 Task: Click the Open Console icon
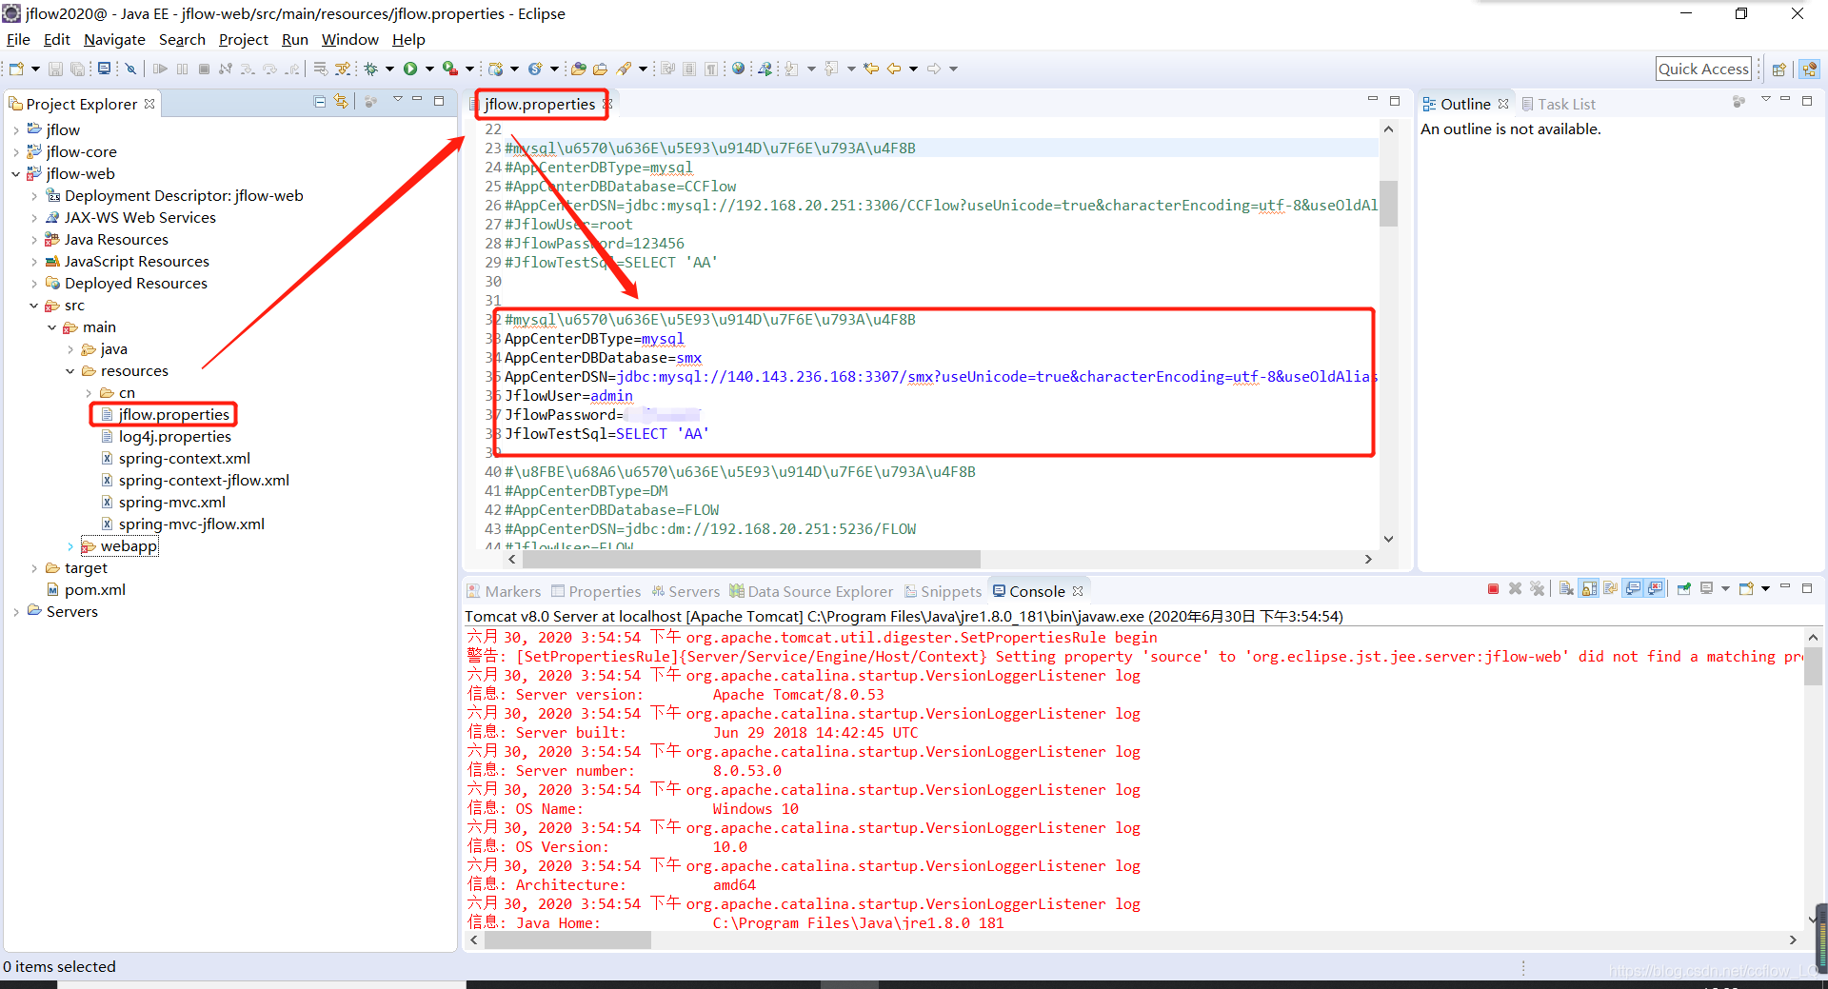tap(1746, 589)
